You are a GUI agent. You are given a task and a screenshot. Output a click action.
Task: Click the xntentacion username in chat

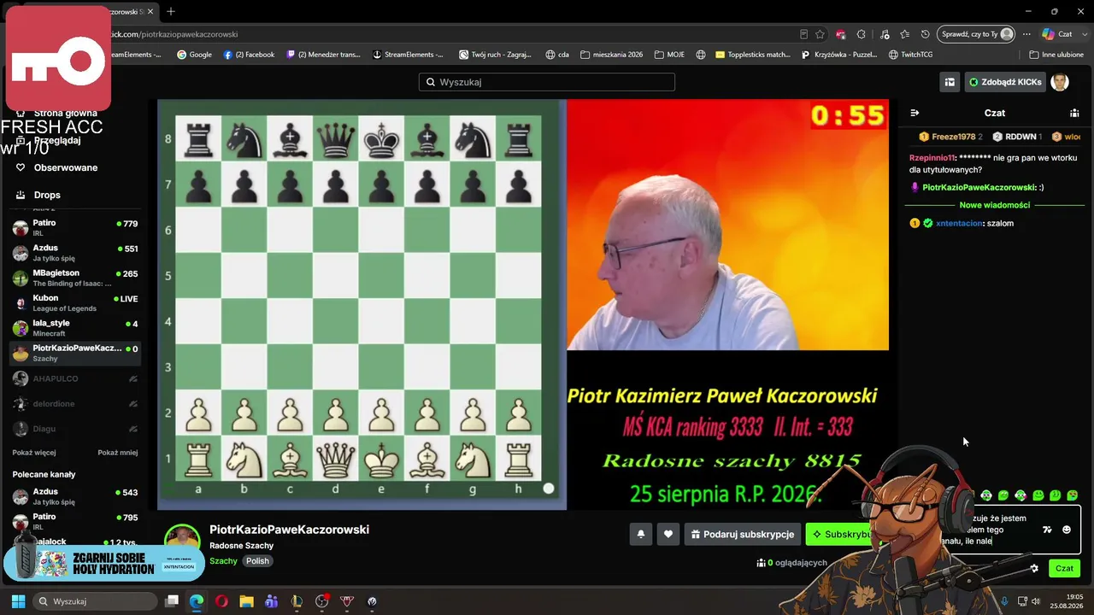click(959, 223)
